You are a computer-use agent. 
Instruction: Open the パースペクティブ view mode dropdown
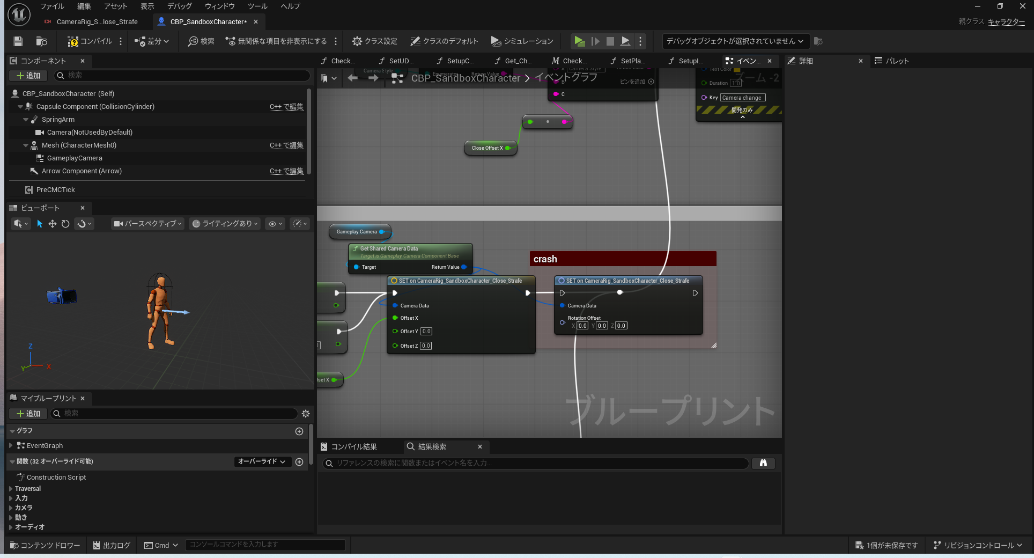[x=147, y=224]
